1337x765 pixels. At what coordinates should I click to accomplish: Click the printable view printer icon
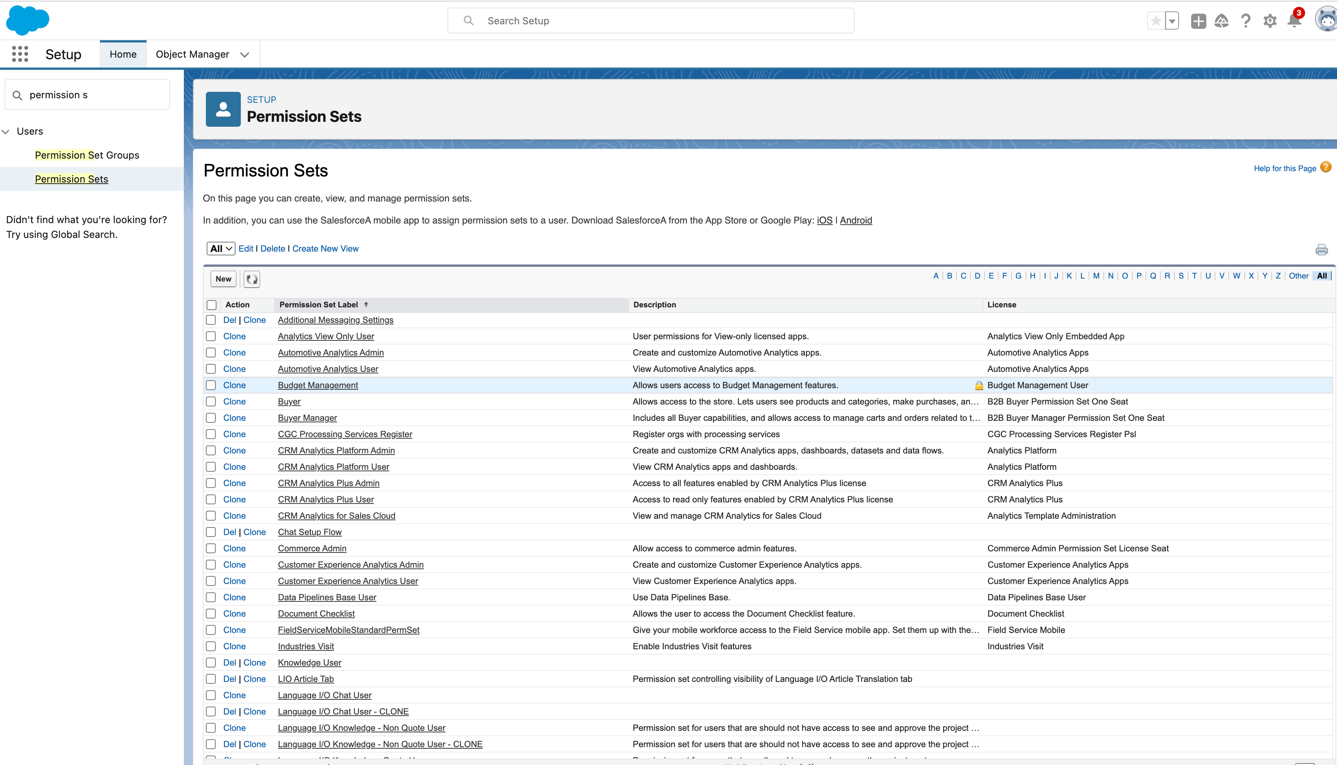(1321, 250)
